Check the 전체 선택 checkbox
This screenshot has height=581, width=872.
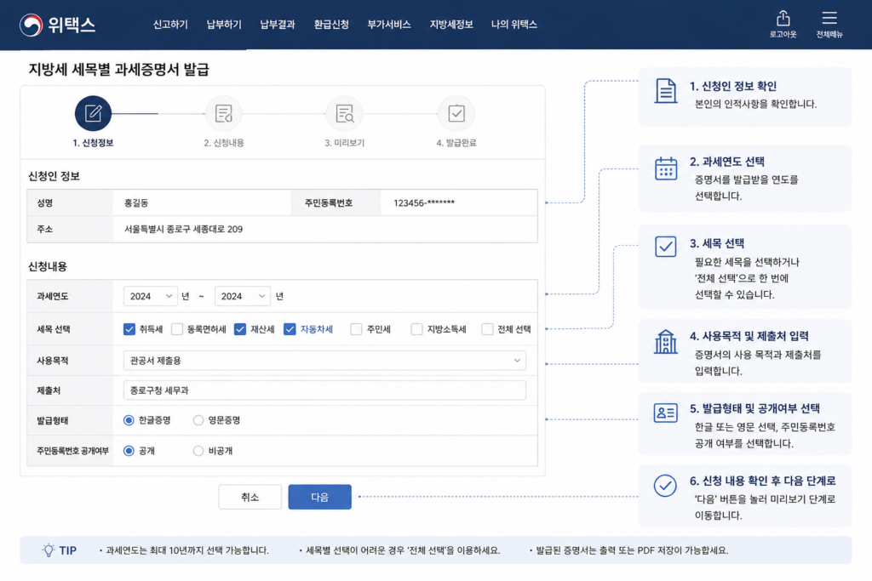487,329
